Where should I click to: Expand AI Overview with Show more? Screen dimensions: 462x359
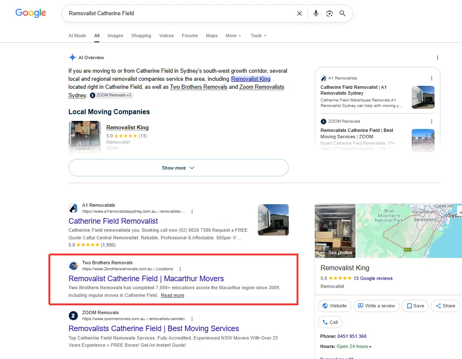(x=178, y=168)
